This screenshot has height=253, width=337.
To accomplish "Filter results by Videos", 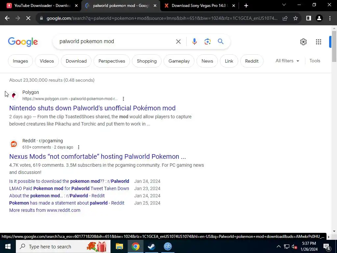I will pyautogui.click(x=47, y=61).
